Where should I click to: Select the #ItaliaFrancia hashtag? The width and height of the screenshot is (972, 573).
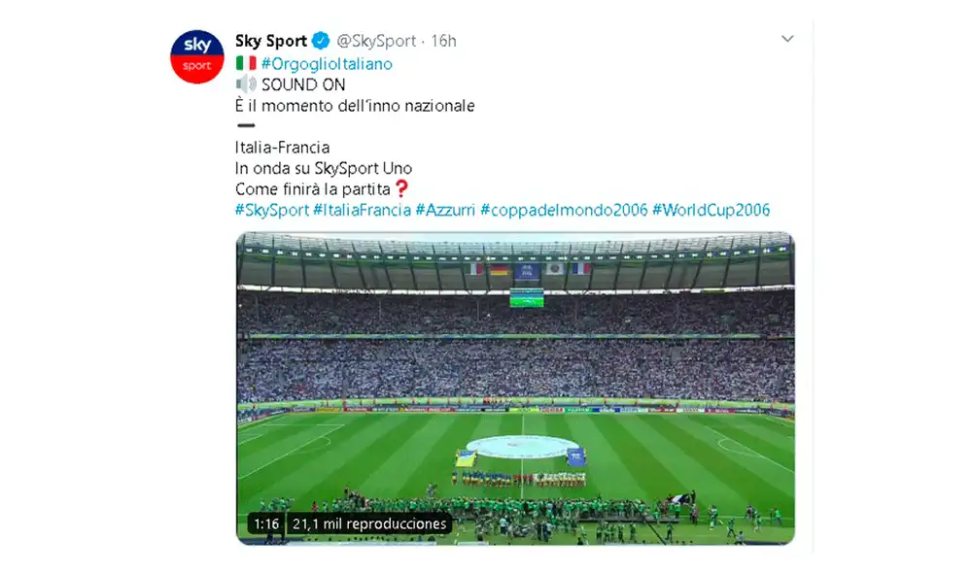pyautogui.click(x=362, y=210)
